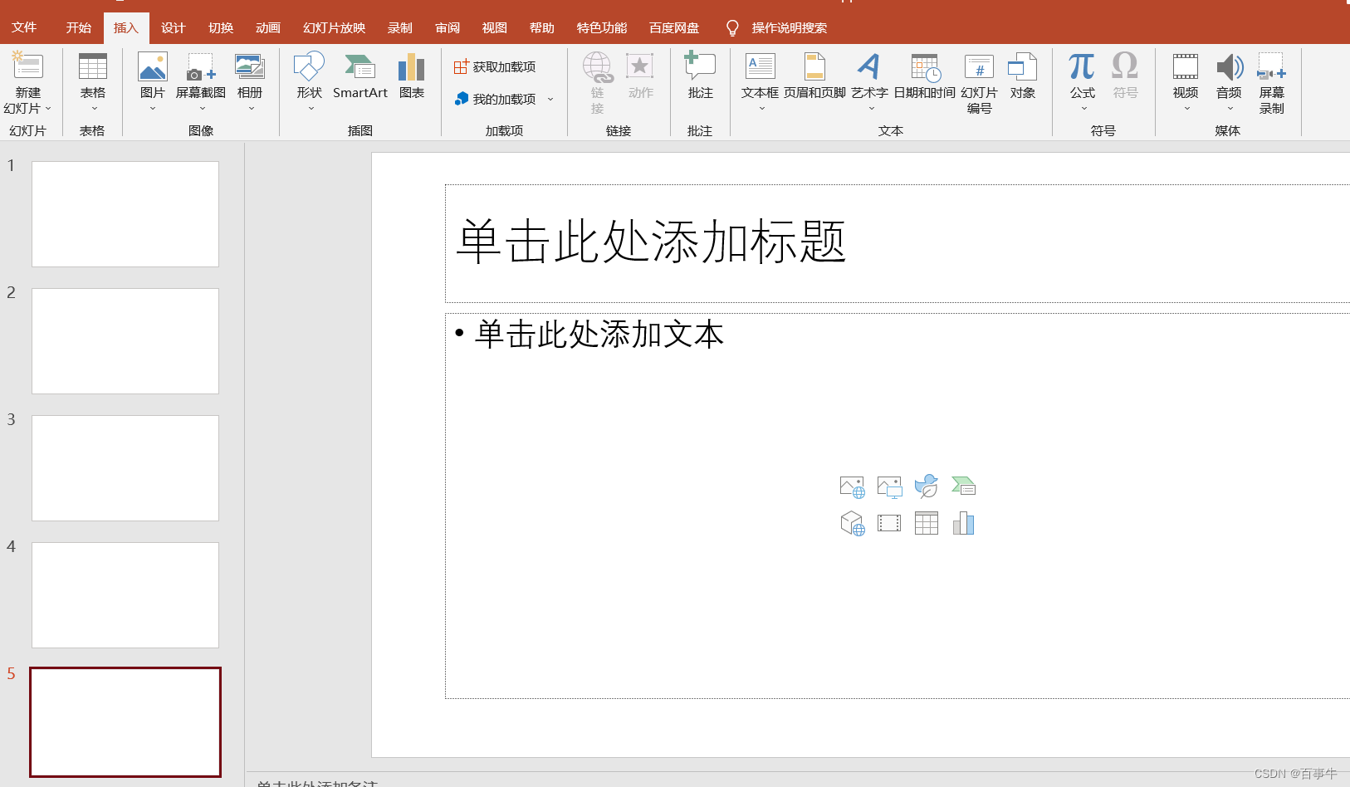
Task: Click the Object (对象) icon
Action: (1023, 66)
